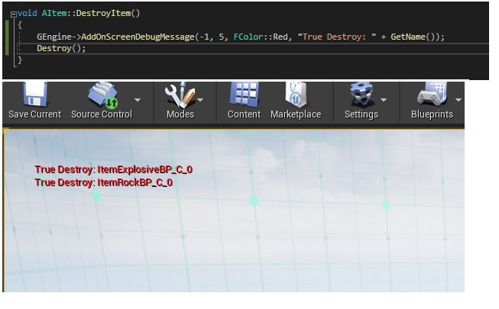Click the AddOnScreenDebugMessage call in code
Screen dimensions: 499x309
138,37
